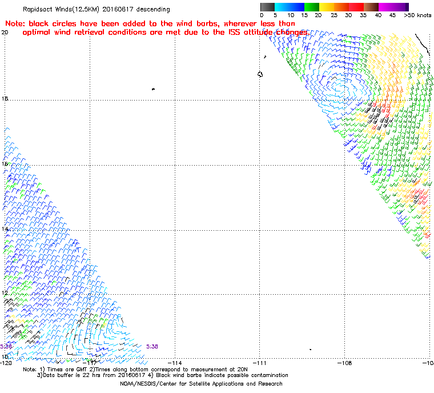Click the tiny island near bottom right below 12N
Screen dimensions: 434x393
pyautogui.click(x=310, y=350)
